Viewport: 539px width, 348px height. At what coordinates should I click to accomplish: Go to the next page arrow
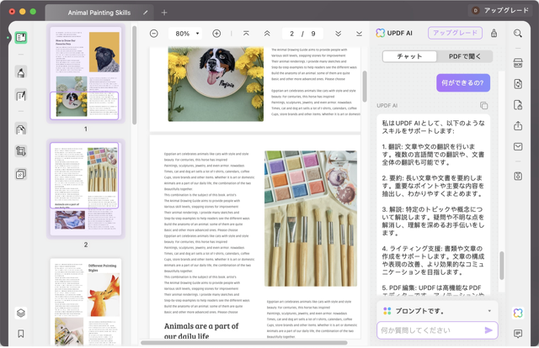338,34
